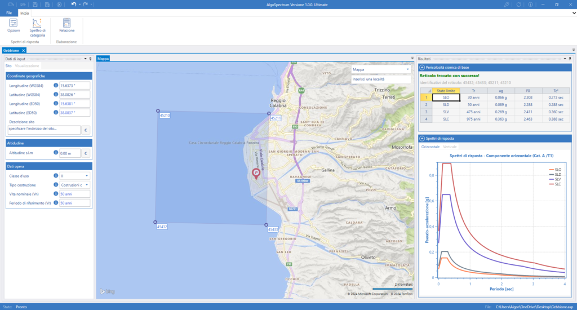The height and width of the screenshot is (310, 577).
Task: Click grid node marker 45433 on map
Action: click(266, 224)
